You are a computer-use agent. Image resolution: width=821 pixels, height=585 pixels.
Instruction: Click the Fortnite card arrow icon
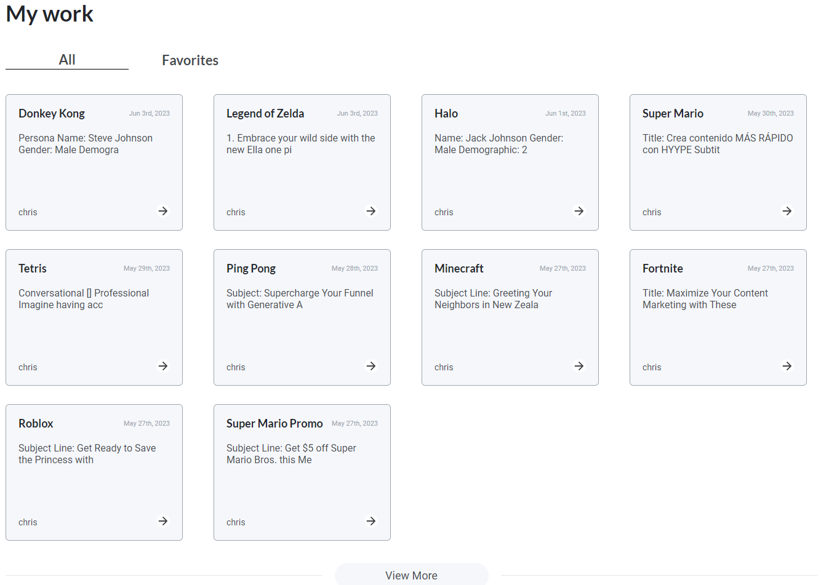point(787,366)
